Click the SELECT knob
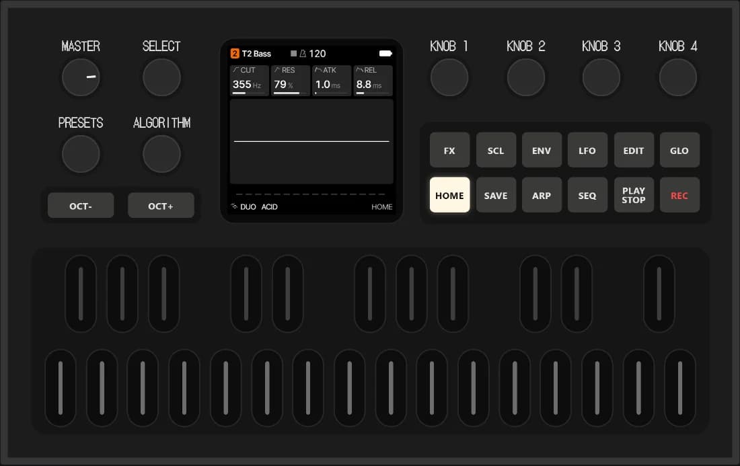Viewport: 740px width, 466px height. [161, 77]
